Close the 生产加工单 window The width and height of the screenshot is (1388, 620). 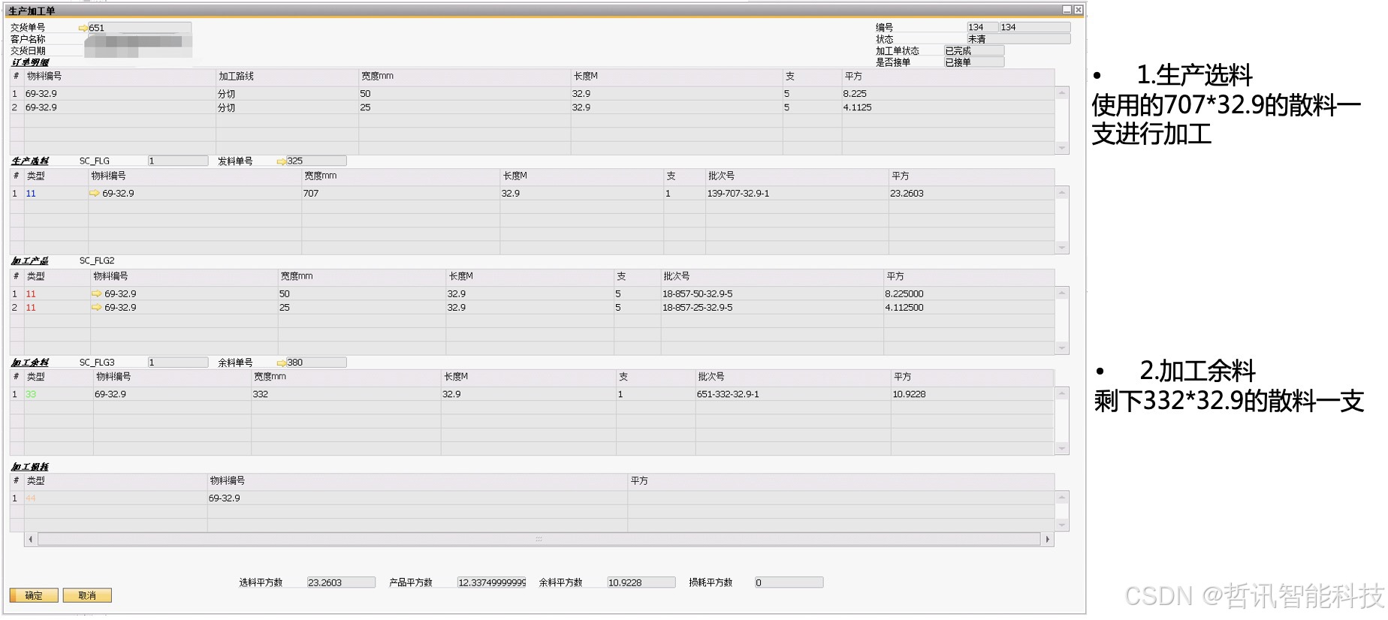1079,10
